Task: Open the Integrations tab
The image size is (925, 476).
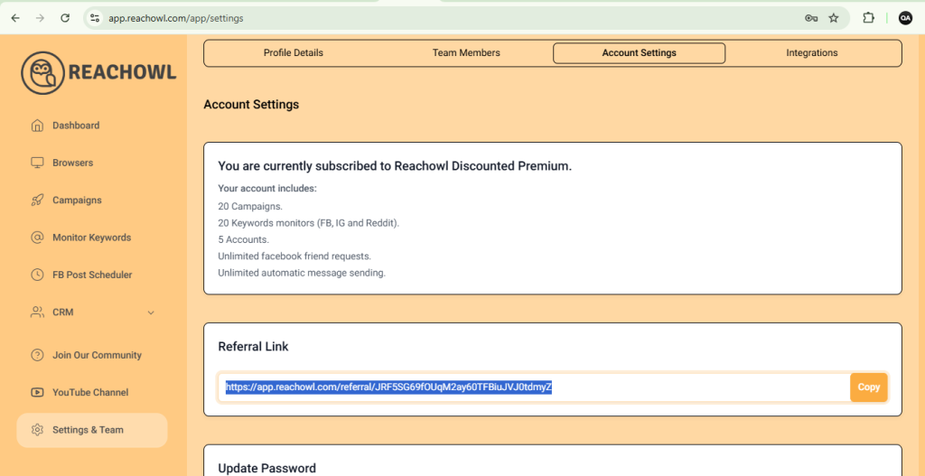Action: coord(812,53)
